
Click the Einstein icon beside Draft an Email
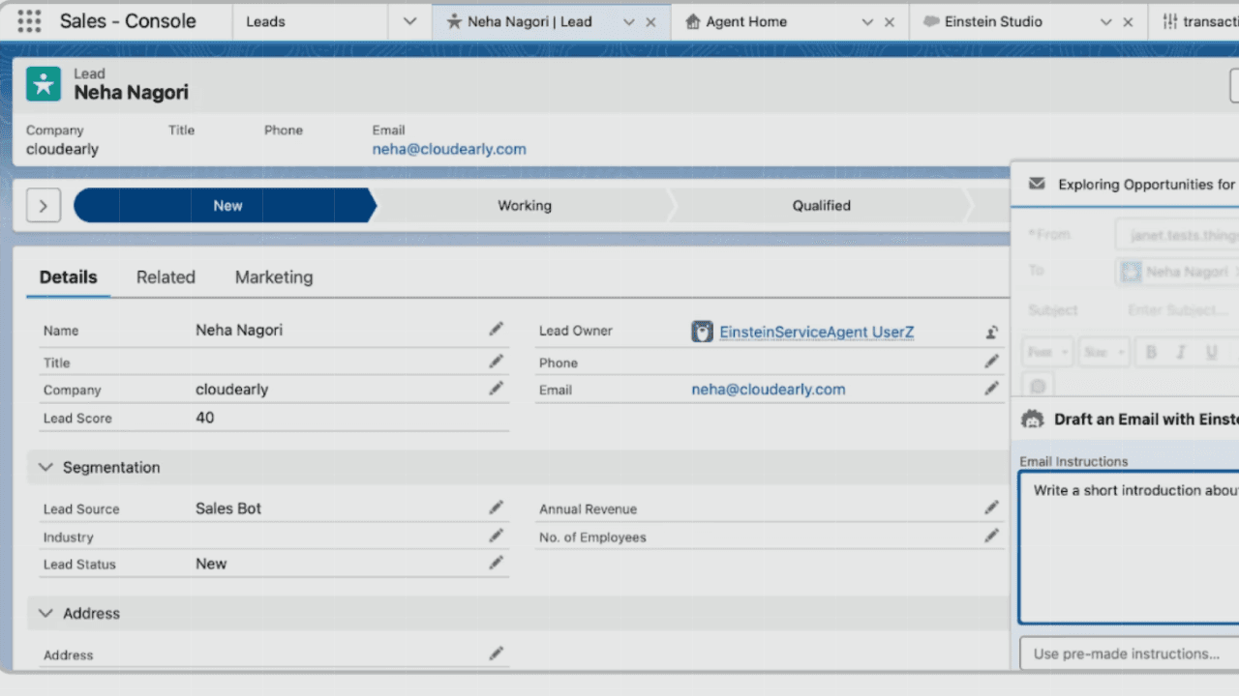[1033, 419]
